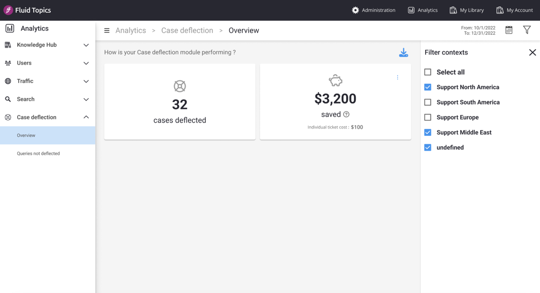Open the savings card three-dot menu

398,78
